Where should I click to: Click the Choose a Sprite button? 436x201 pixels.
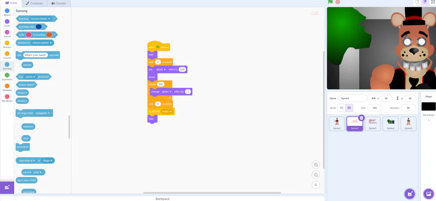[409, 194]
